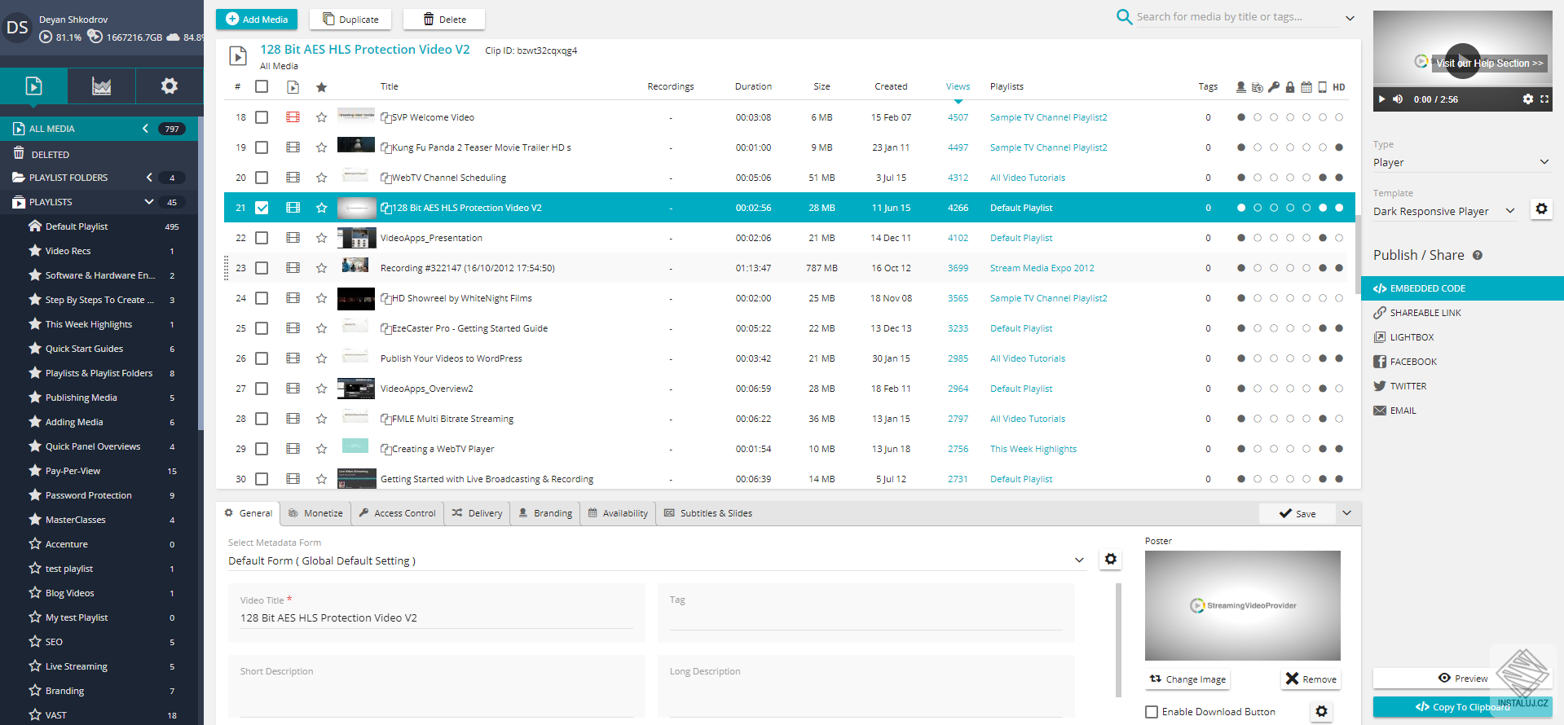The width and height of the screenshot is (1564, 725).
Task: Open the Access Control tab
Action: coord(398,513)
